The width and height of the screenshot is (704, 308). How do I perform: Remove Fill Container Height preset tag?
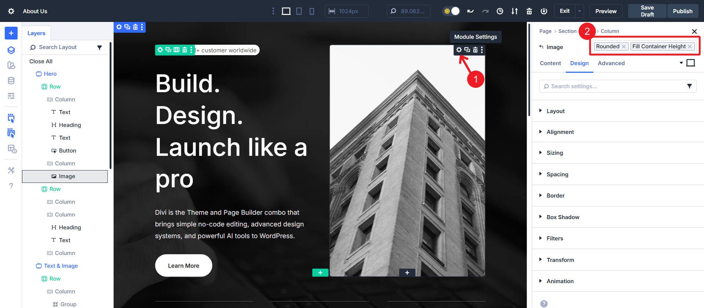click(x=690, y=46)
